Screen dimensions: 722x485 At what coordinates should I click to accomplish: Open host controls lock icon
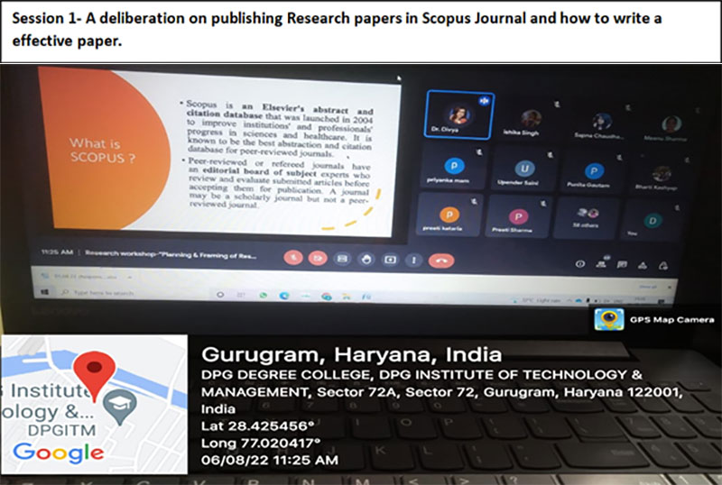663,266
